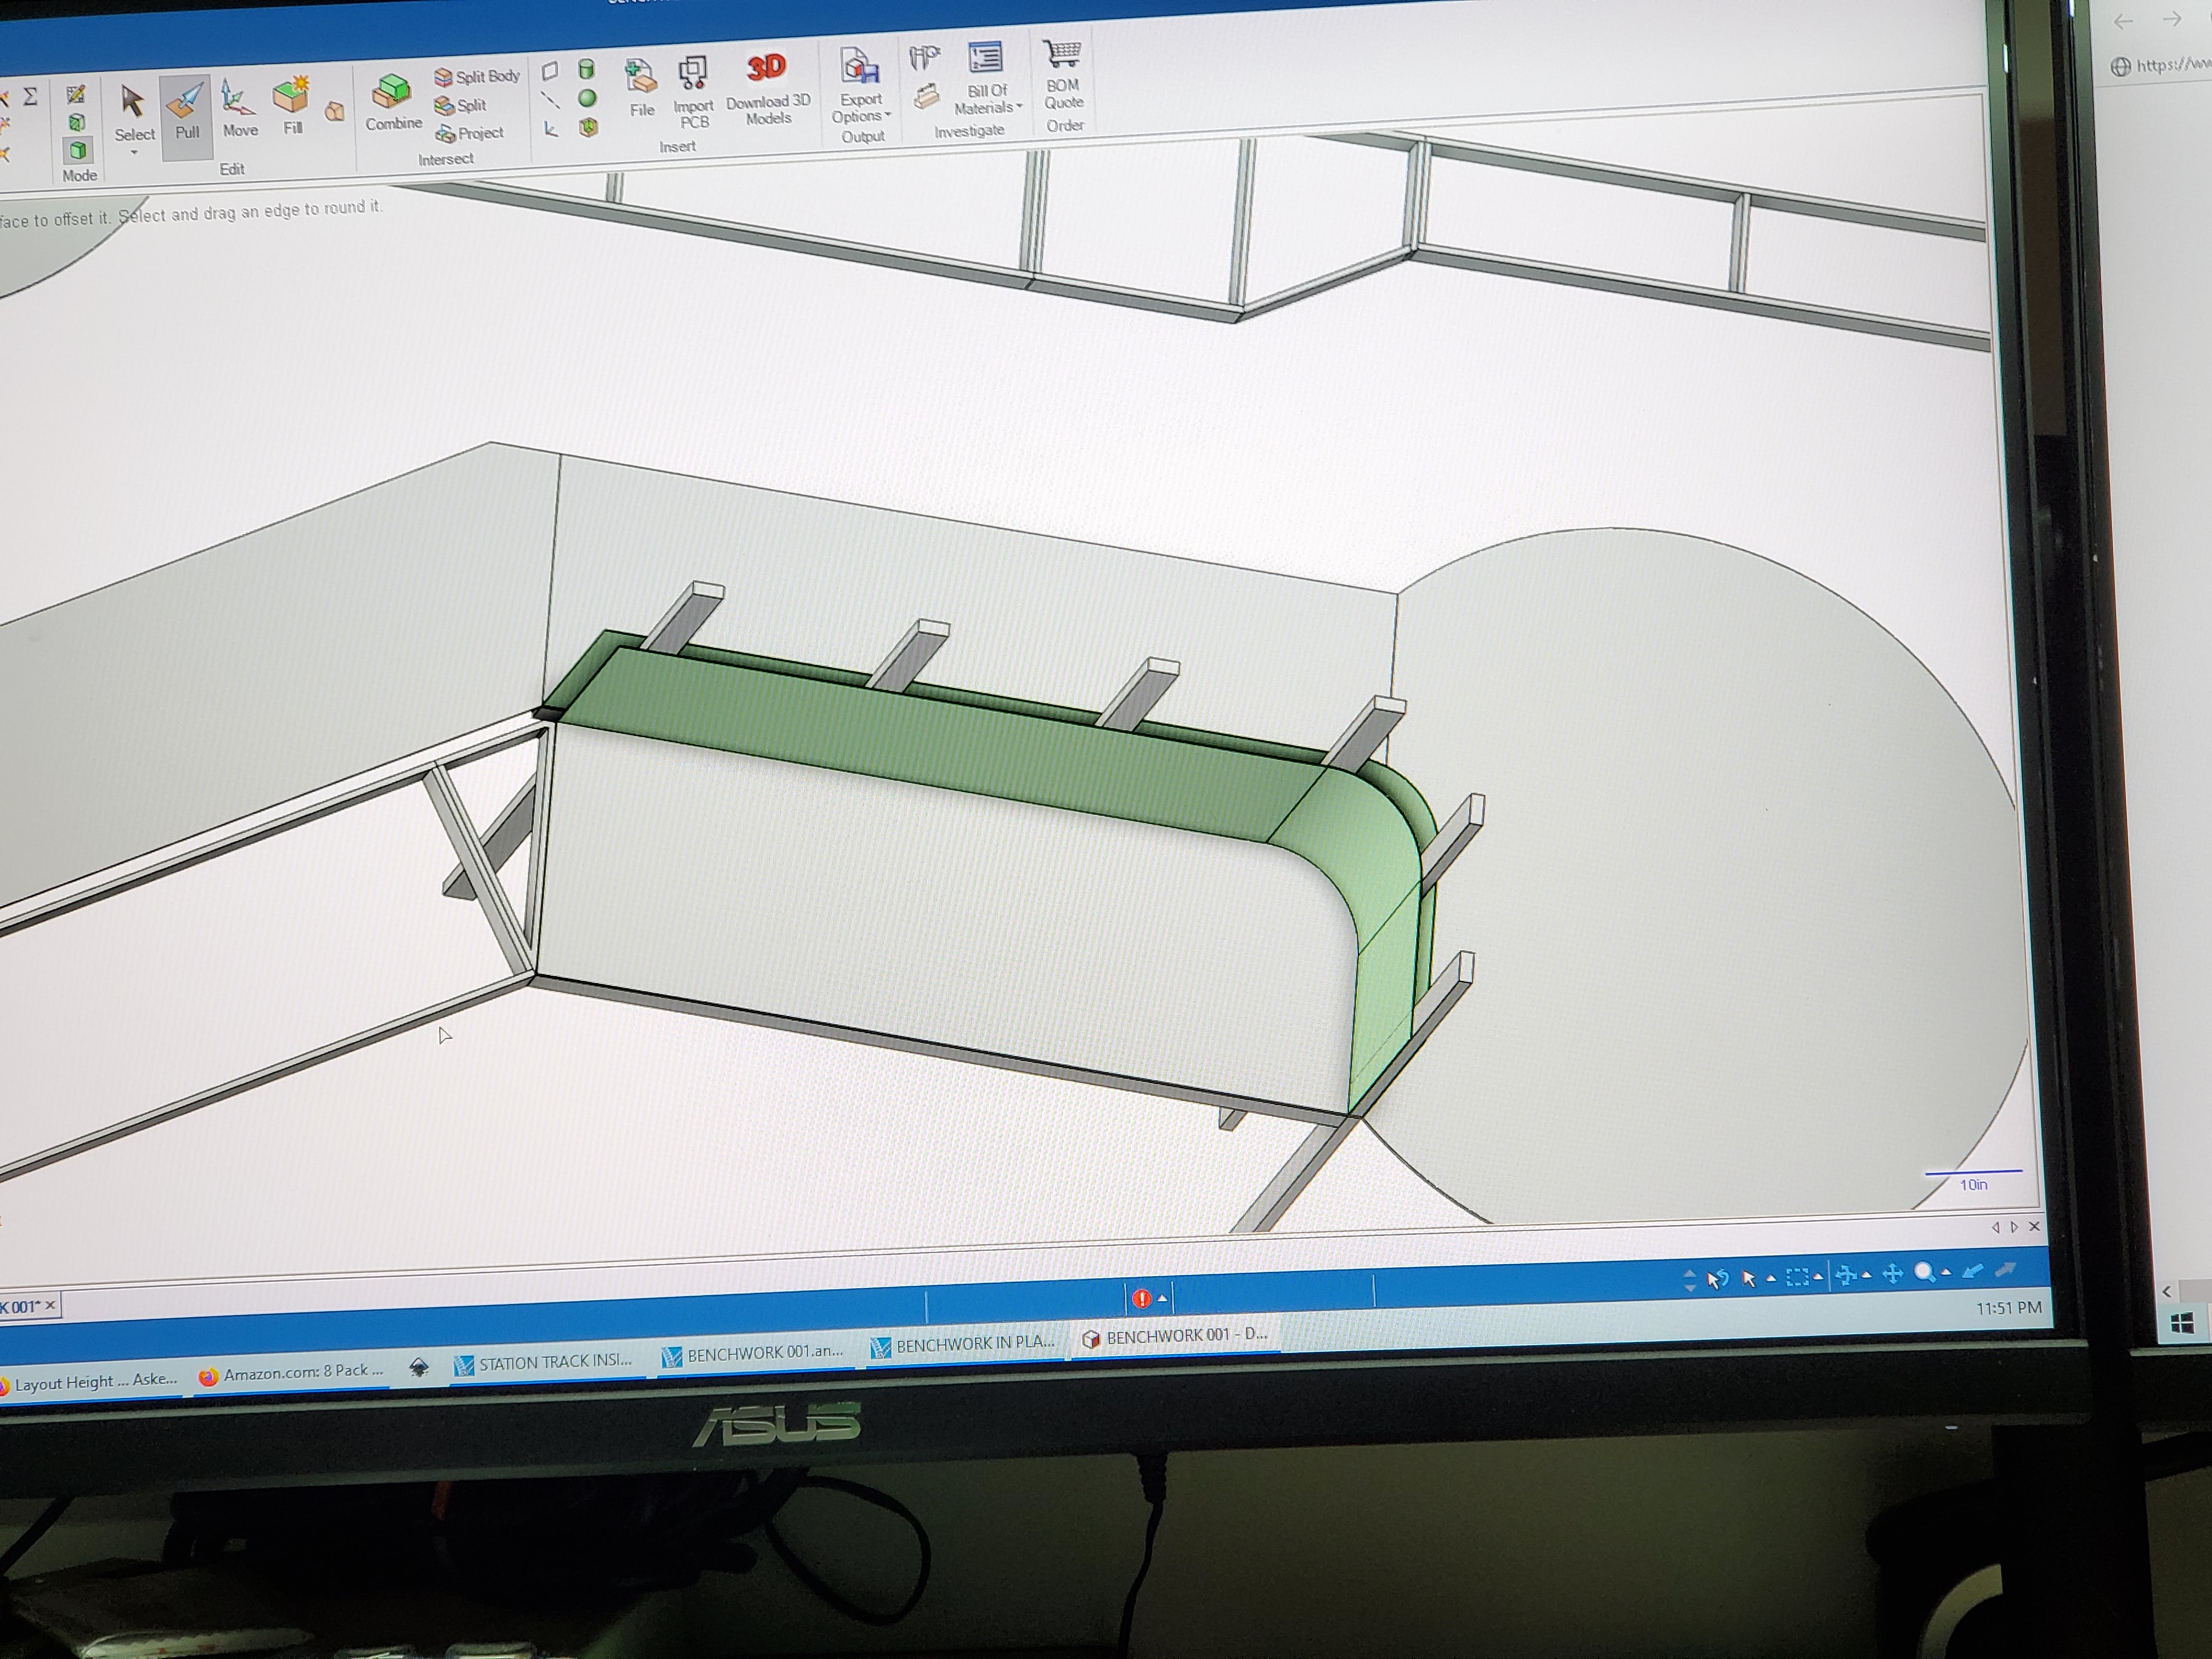Click the measure calipers icon
2212x1659 pixels.
(924, 57)
